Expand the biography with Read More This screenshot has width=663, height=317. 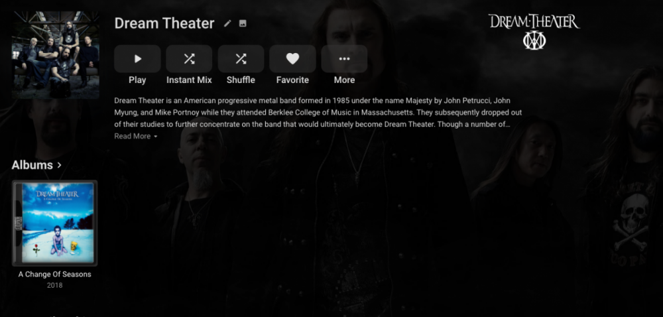(133, 136)
